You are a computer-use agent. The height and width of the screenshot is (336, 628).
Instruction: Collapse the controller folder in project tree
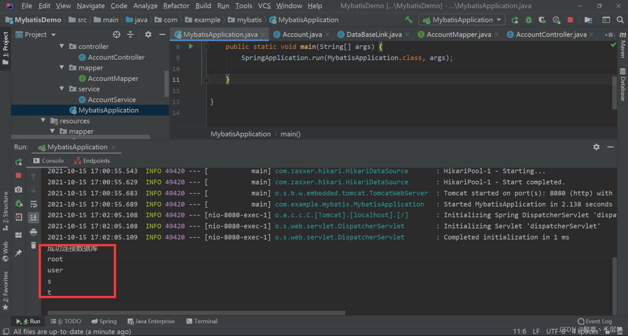[x=62, y=47]
